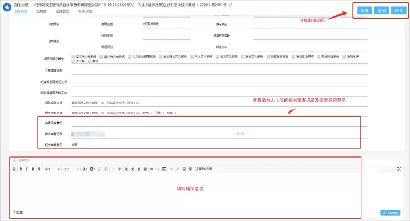Expand the editor to fullscreen
Screen dimensions: 410x221
(x=399, y=169)
